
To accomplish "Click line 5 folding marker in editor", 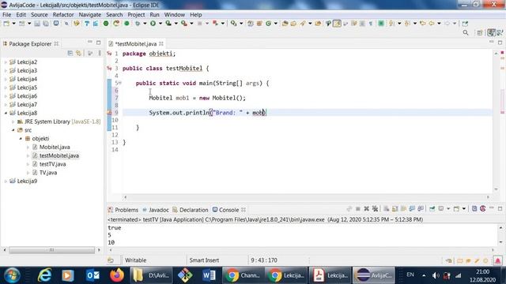I will pyautogui.click(x=120, y=83).
